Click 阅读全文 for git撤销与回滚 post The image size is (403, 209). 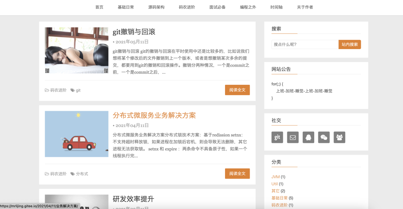point(237,90)
